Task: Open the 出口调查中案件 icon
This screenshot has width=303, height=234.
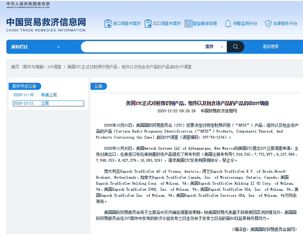Action: click(148, 24)
